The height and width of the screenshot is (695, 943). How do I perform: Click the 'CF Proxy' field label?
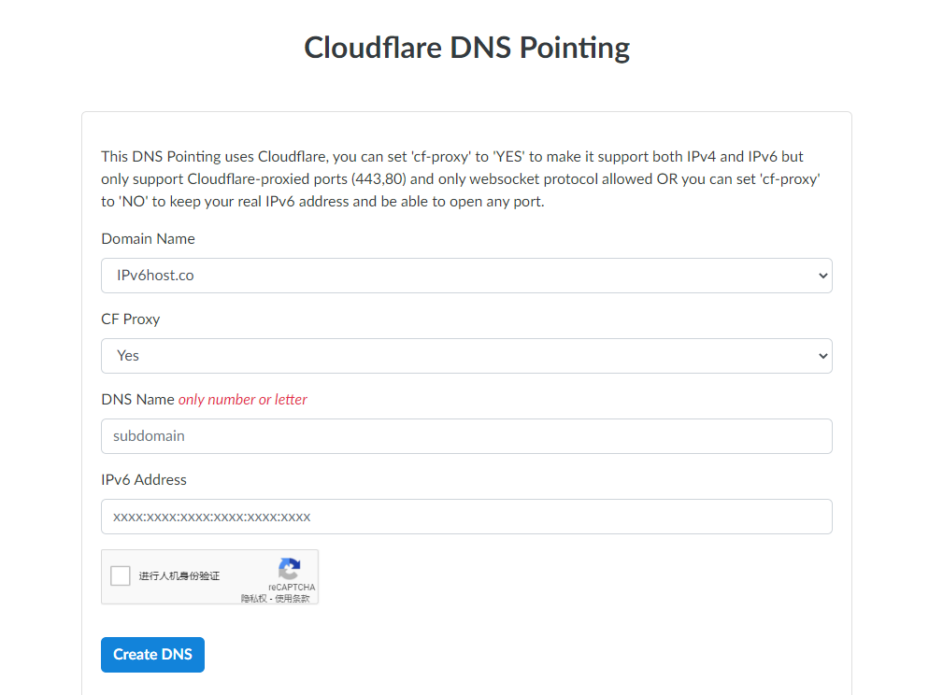point(131,319)
